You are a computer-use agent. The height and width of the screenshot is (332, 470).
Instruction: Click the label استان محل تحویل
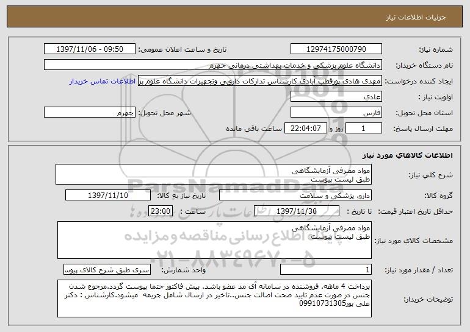(424, 113)
